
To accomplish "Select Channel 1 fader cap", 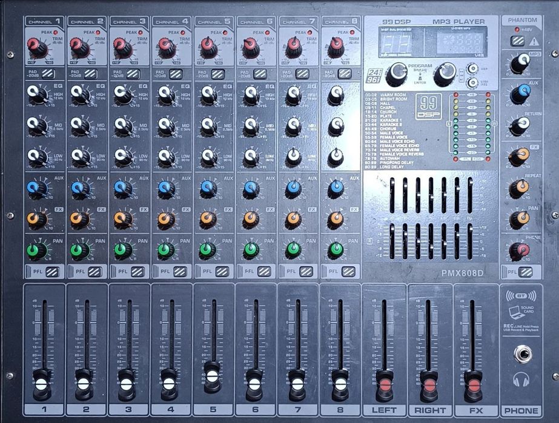I will click(42, 385).
